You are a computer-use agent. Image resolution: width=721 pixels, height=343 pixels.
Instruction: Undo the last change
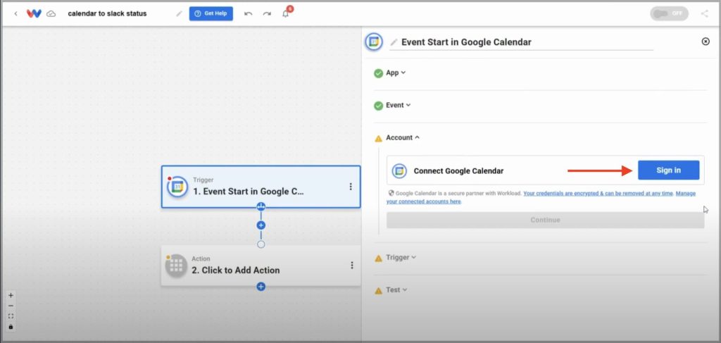[x=249, y=14]
